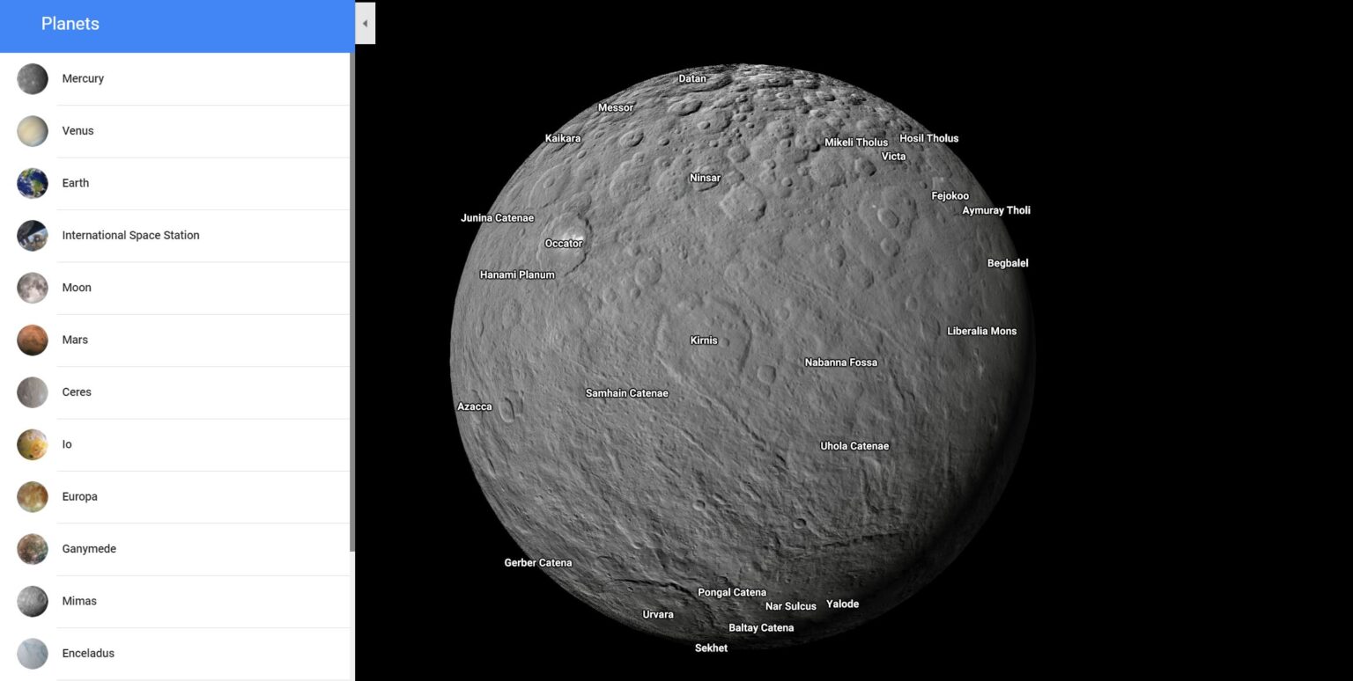Collapse the Planets sidebar panel
This screenshot has height=681, width=1353.
click(x=365, y=23)
